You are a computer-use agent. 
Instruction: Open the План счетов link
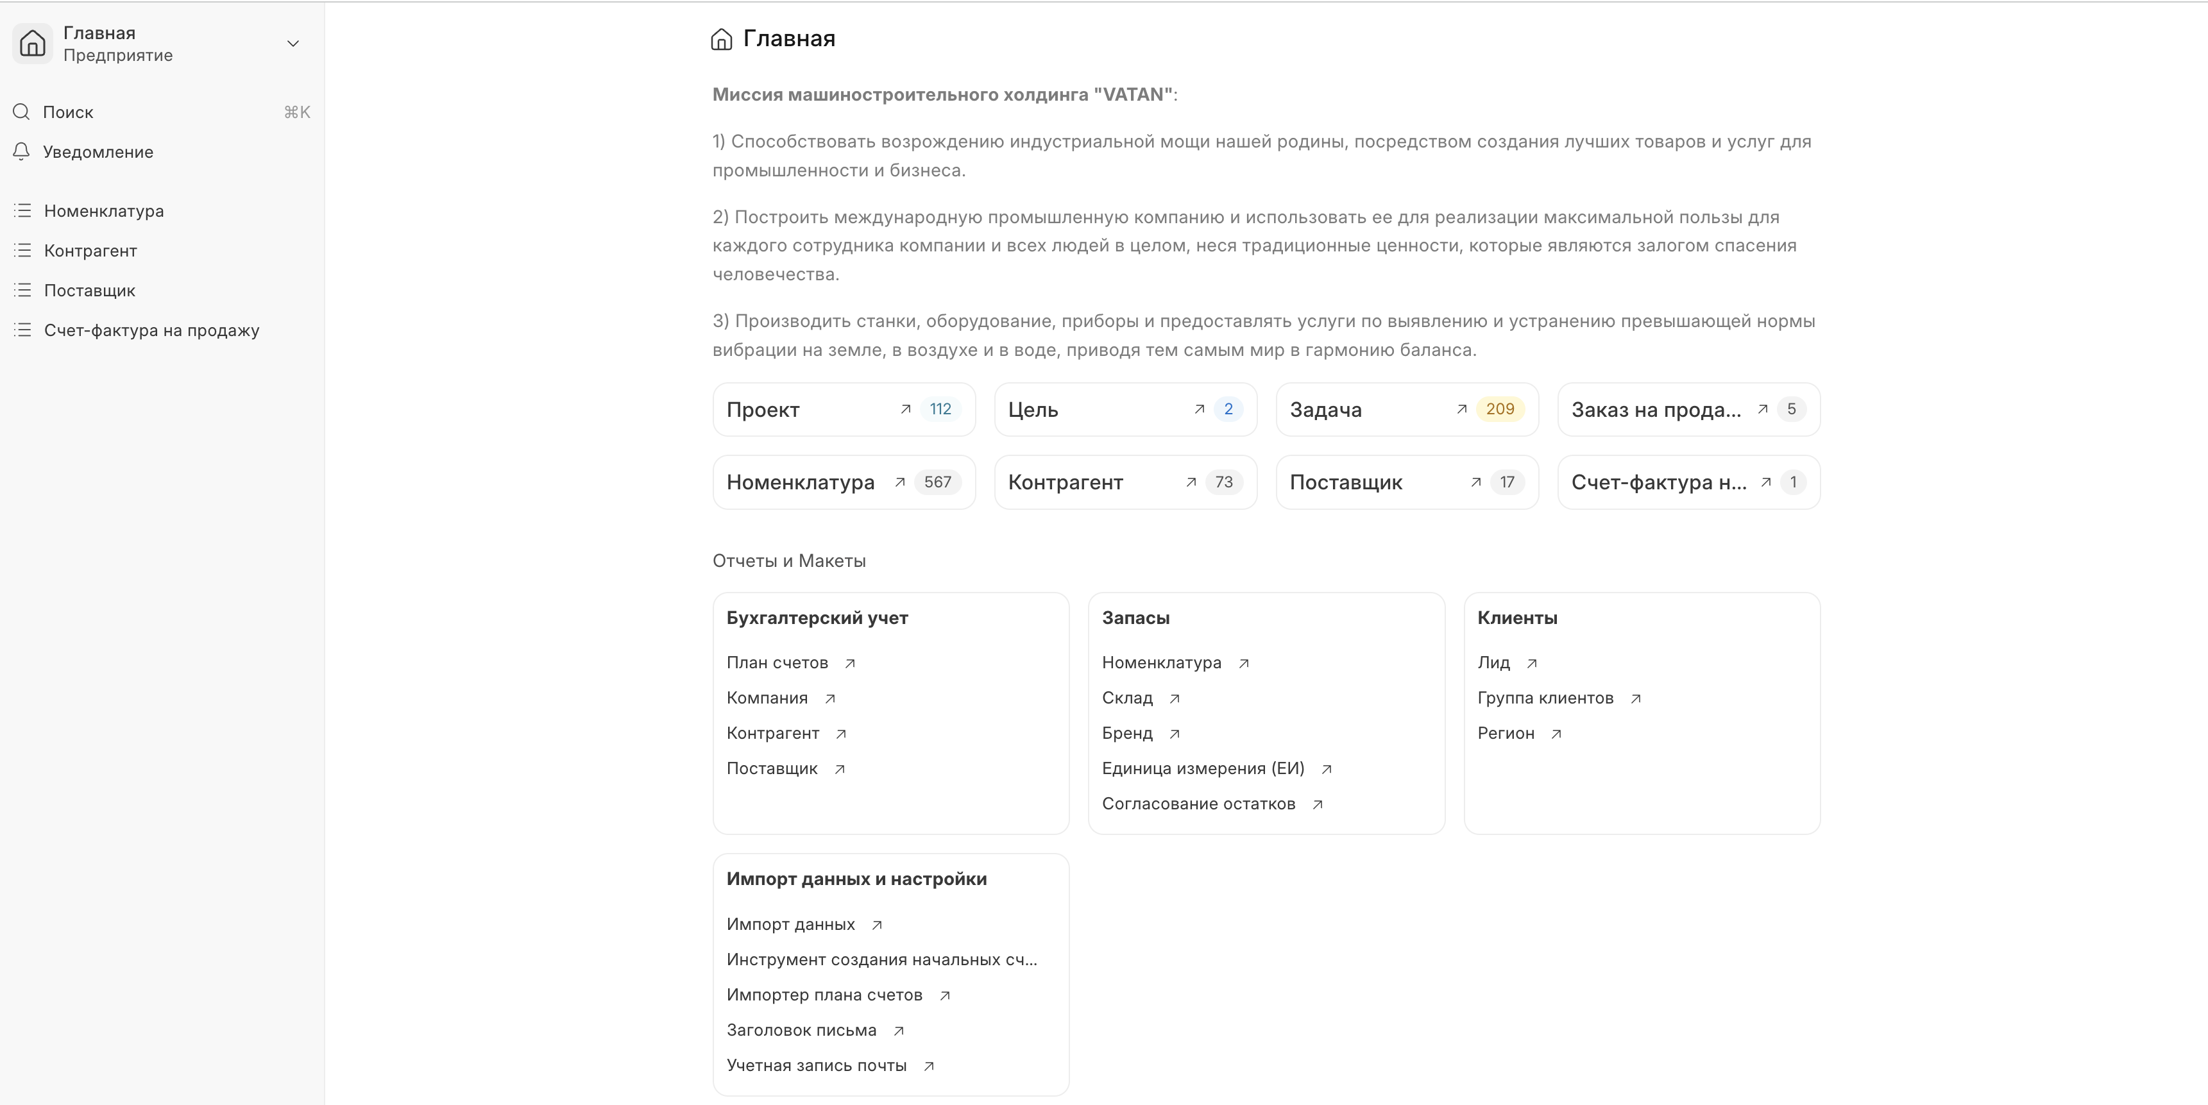777,662
